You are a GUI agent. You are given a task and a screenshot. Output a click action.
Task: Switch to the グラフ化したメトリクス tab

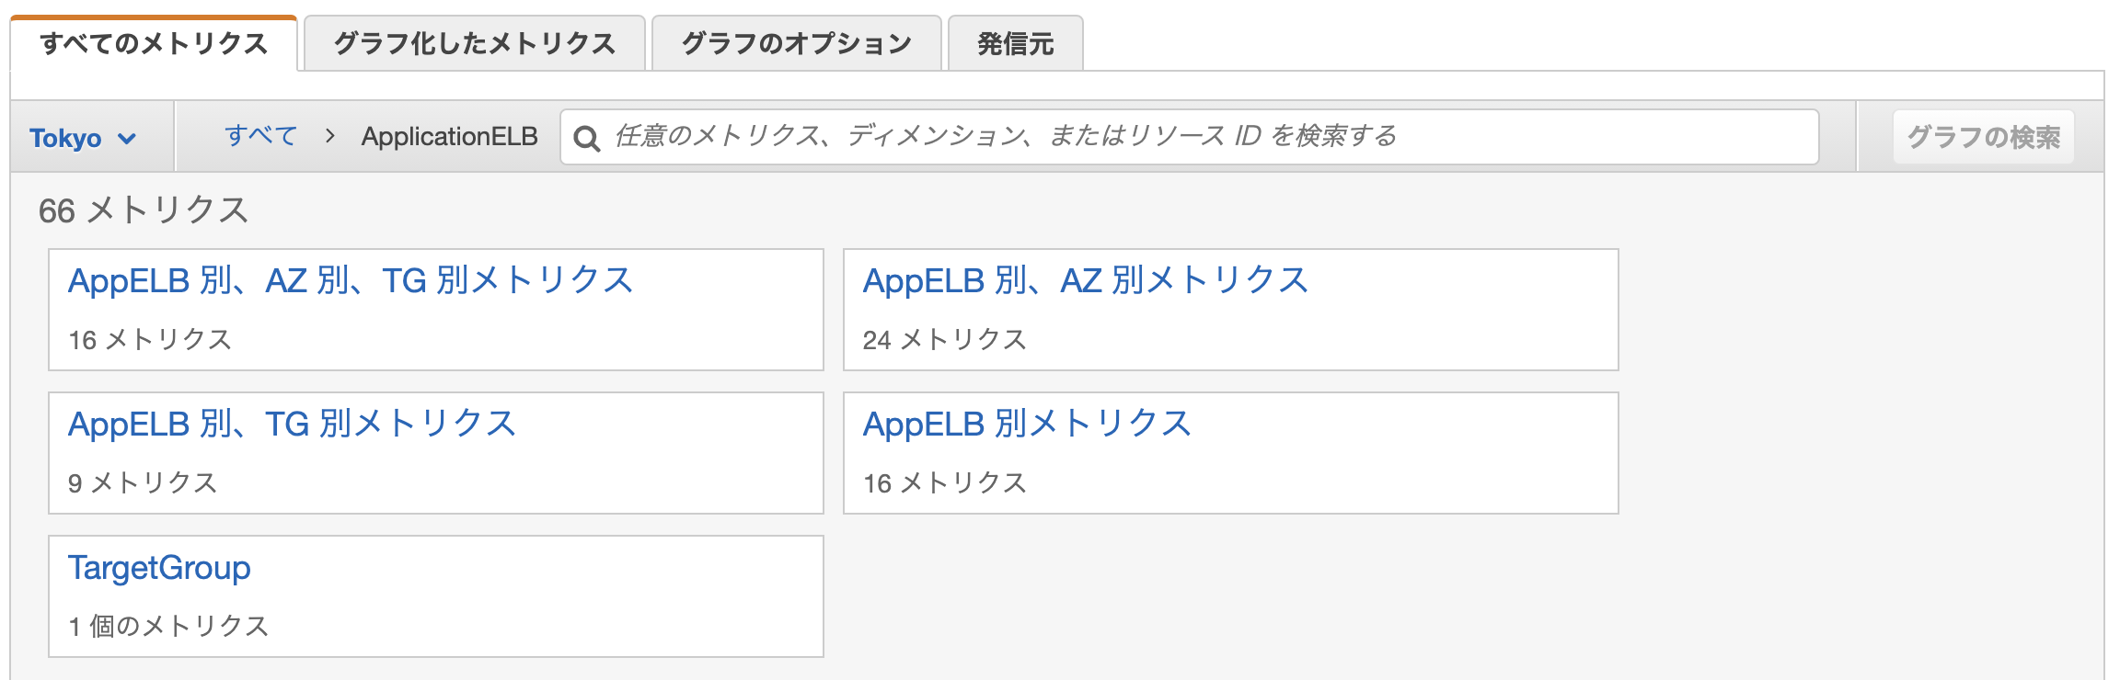click(x=474, y=42)
